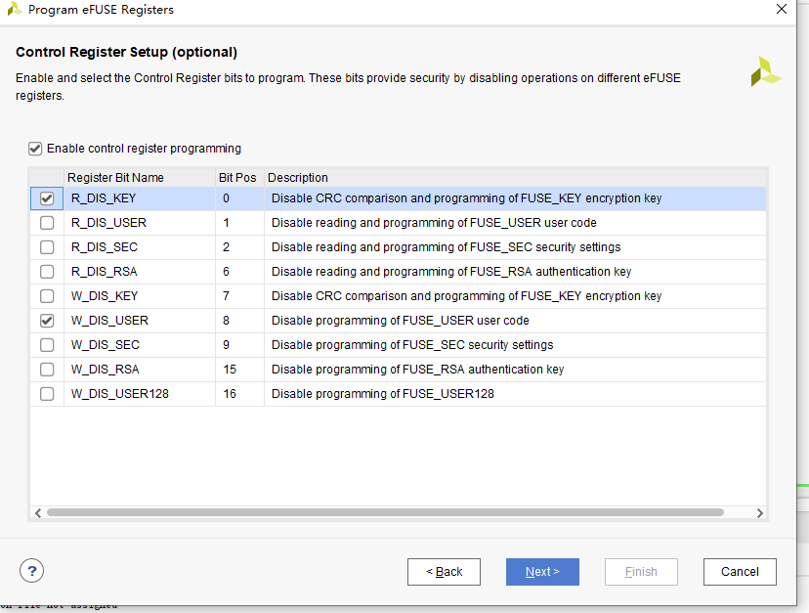Viewport: 809px width, 613px height.
Task: Select the W_DIS_USER register name cell
Action: [x=140, y=320]
